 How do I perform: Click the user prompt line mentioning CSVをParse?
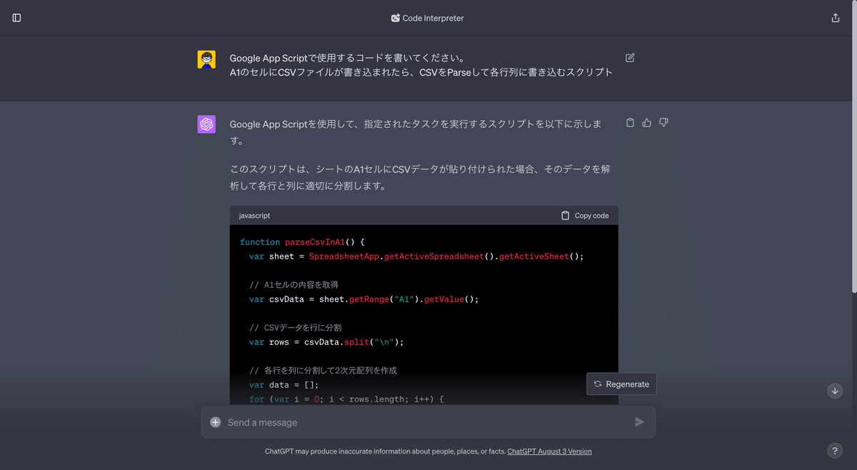pyautogui.click(x=421, y=72)
